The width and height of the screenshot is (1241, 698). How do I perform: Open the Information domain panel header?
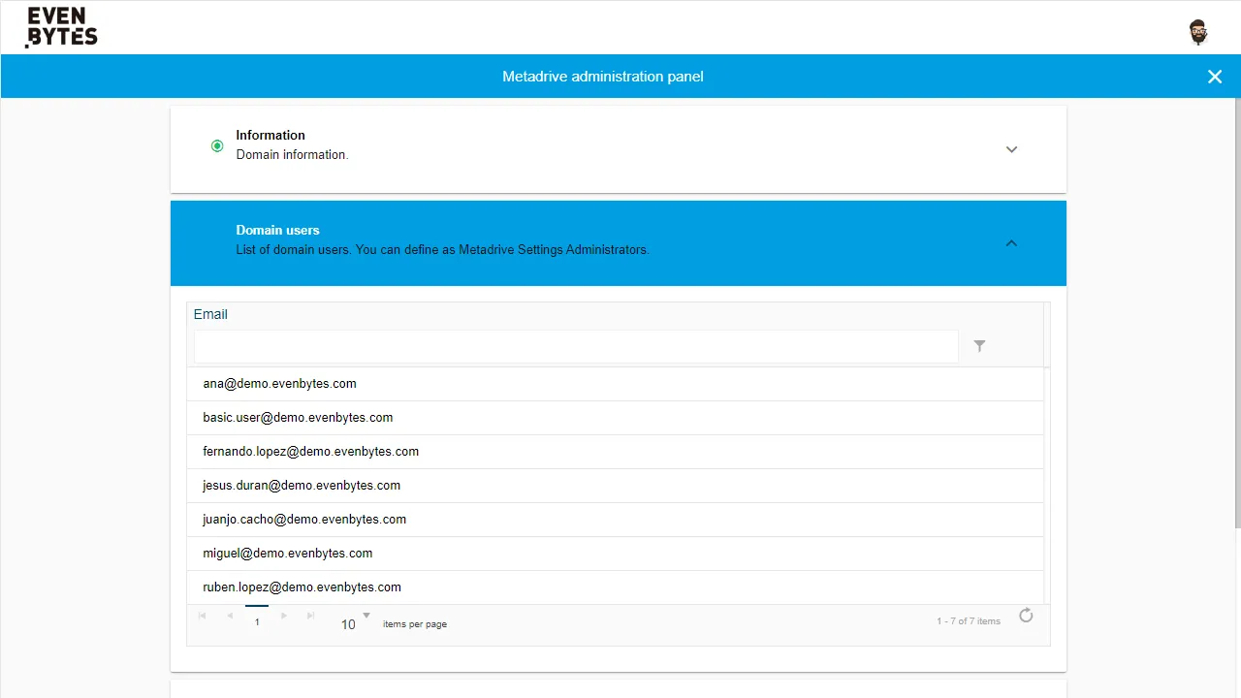[x=619, y=149]
